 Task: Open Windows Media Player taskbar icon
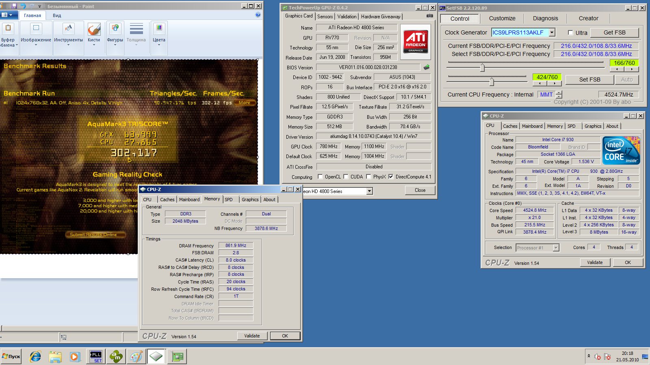point(75,356)
